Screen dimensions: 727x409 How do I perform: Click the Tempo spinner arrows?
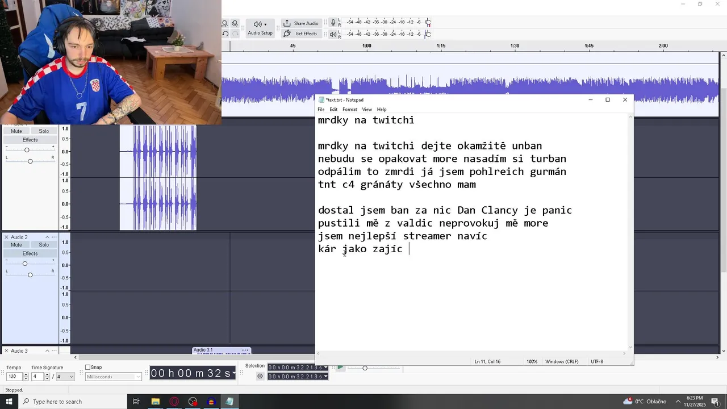(26, 377)
